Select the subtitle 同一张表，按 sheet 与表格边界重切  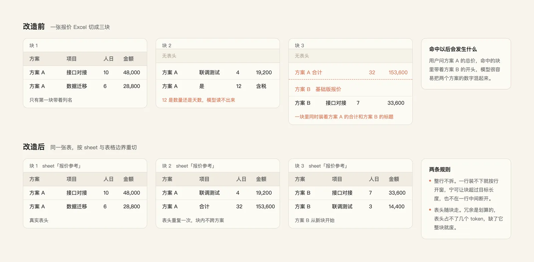[x=93, y=147]
